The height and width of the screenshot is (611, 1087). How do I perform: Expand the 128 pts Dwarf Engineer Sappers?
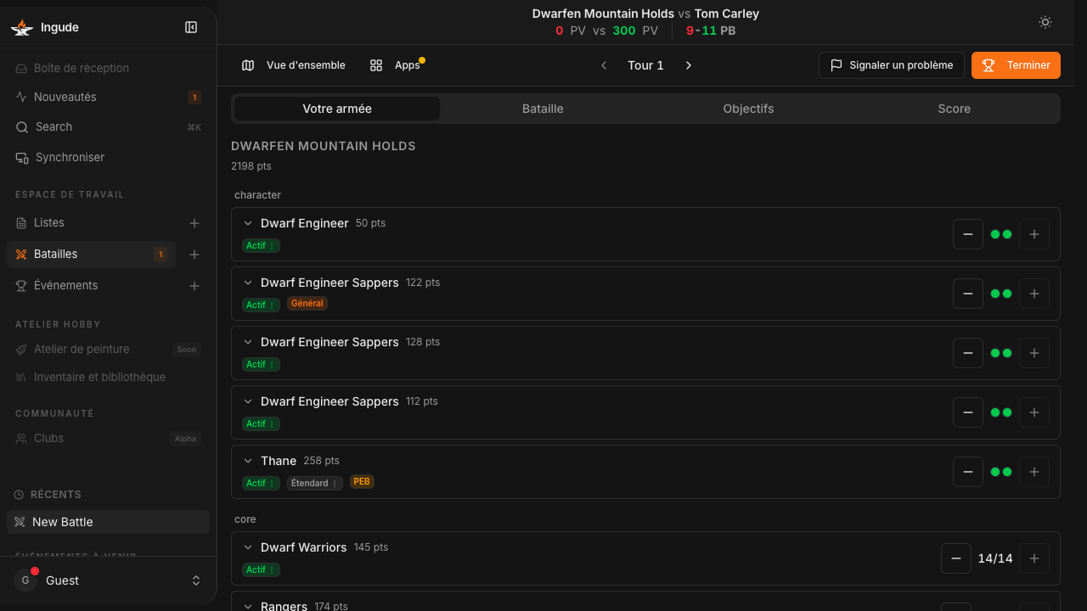[248, 342]
